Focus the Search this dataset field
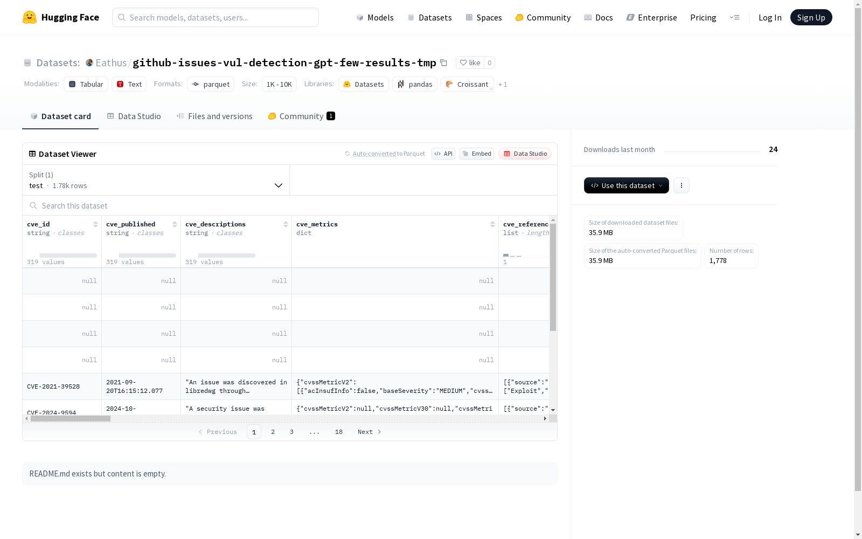This screenshot has width=862, height=539. point(290,205)
